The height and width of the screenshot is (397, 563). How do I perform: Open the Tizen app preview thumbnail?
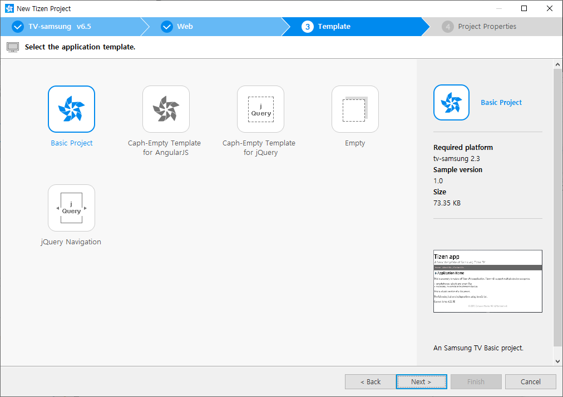point(487,282)
